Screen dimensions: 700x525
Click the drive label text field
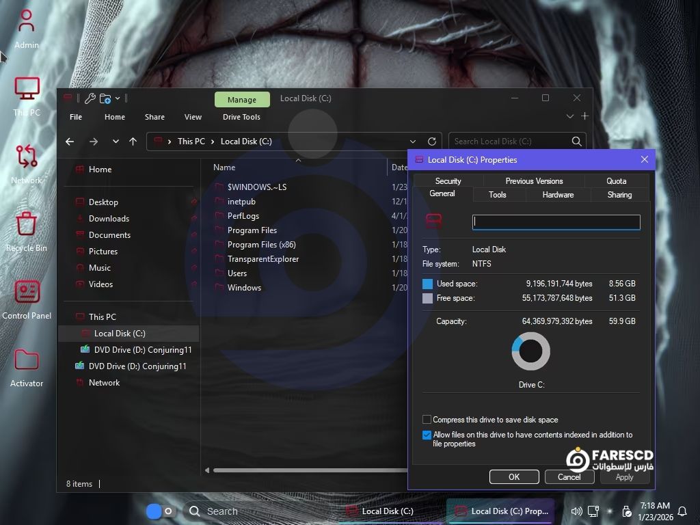click(x=556, y=221)
